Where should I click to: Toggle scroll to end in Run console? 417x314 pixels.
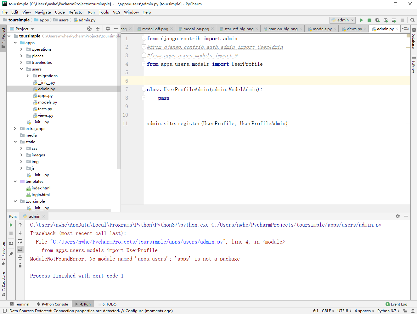pyautogui.click(x=20, y=249)
